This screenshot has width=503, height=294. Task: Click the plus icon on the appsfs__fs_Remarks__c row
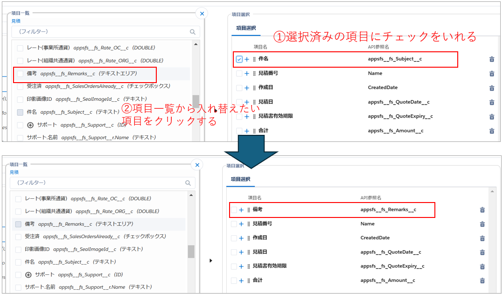(241, 210)
